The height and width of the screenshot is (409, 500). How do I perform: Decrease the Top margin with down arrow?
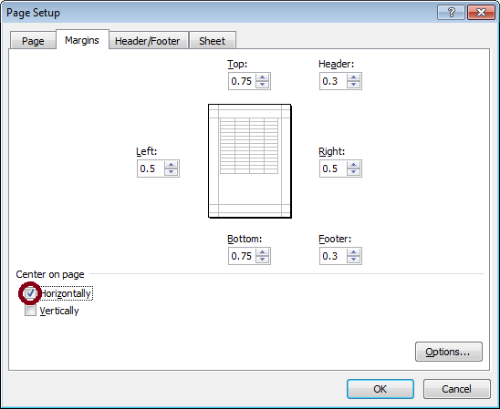pos(262,85)
